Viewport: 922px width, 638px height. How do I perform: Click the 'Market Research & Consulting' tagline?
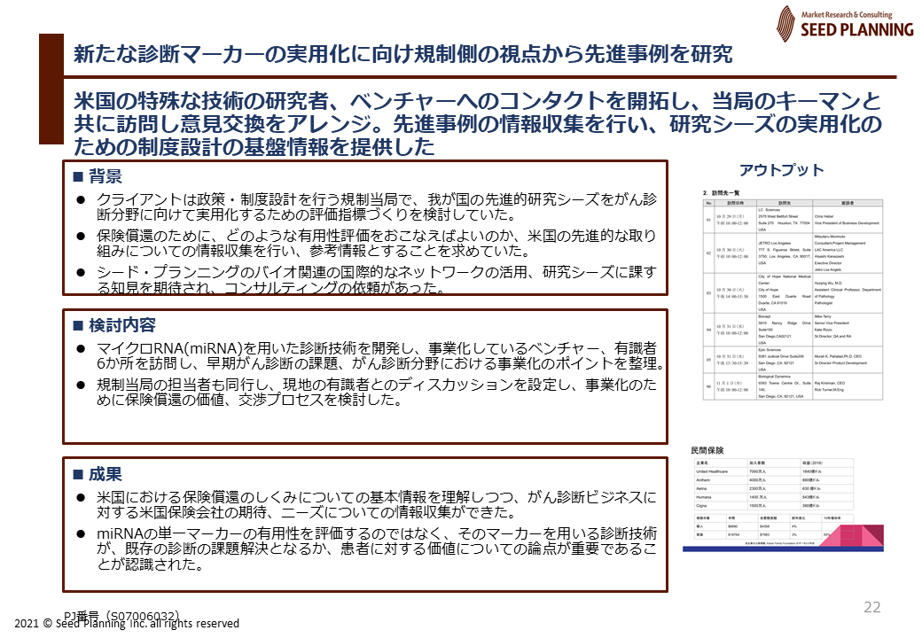[x=847, y=14]
